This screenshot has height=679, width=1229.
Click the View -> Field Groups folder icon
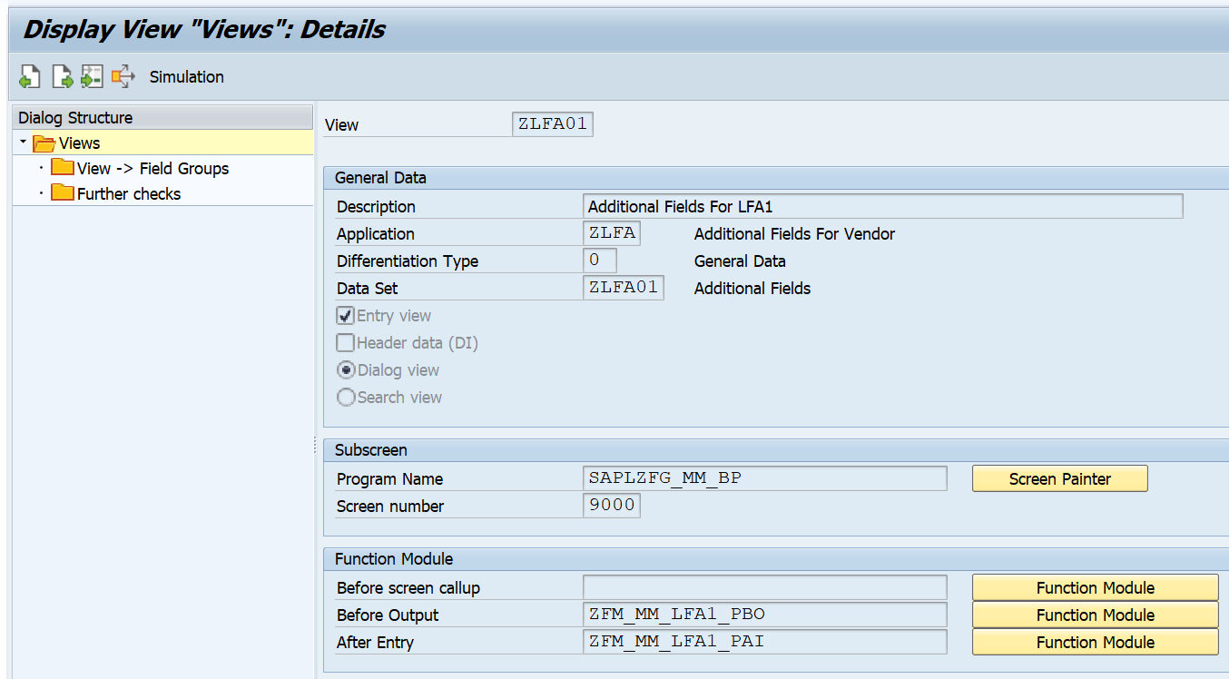click(63, 168)
